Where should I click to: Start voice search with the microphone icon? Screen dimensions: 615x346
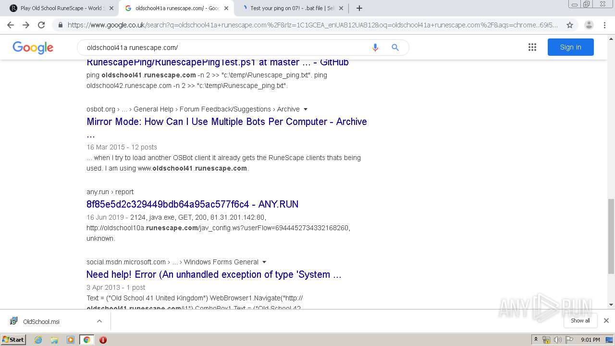[x=375, y=48]
